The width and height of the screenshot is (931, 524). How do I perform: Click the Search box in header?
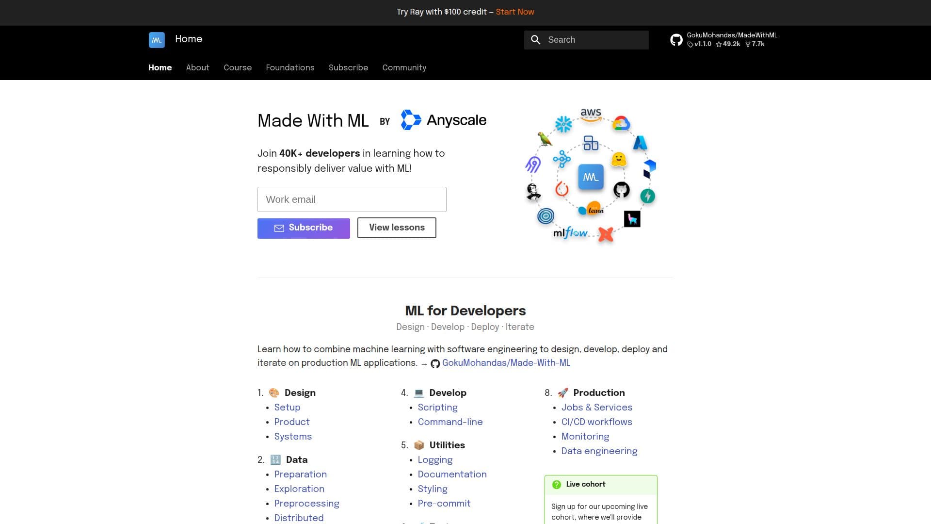point(586,40)
